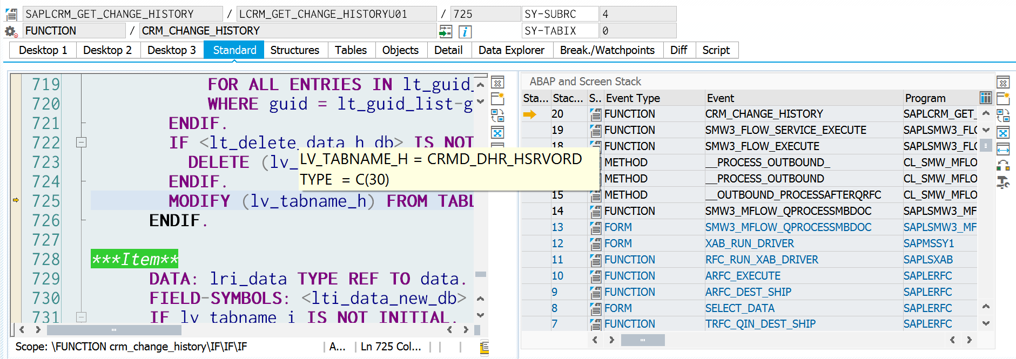Switch to the Desktop 1 tab

pos(43,50)
